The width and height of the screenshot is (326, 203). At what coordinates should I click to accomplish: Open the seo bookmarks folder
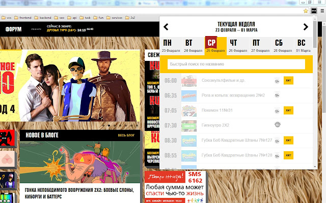pos(59,18)
